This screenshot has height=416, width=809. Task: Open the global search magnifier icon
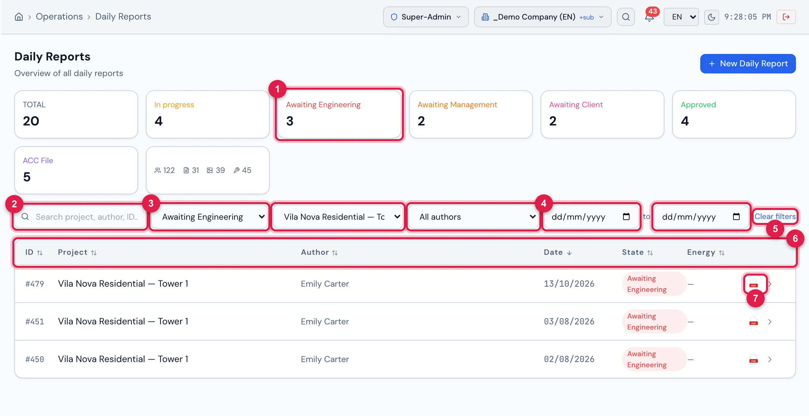tap(626, 17)
